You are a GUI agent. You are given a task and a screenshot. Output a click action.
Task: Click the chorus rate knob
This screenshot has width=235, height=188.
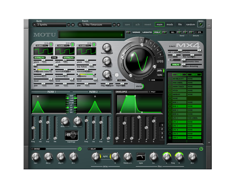36,156
